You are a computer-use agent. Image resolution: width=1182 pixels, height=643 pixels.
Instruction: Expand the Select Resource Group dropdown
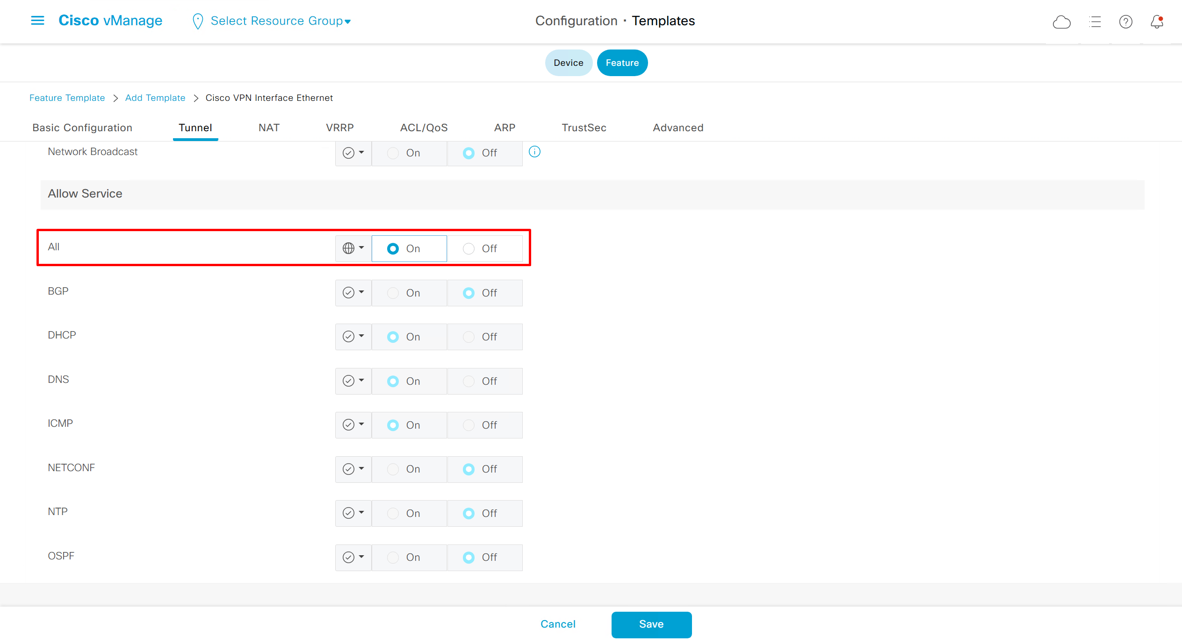tap(281, 21)
